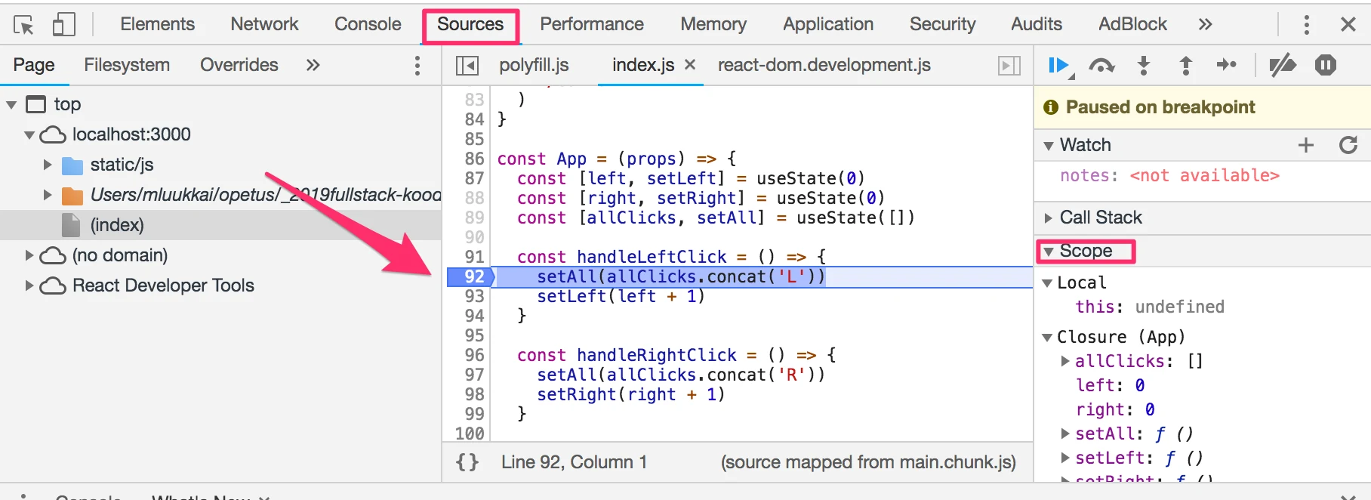Refresh the watch expressions
The width and height of the screenshot is (1371, 500).
[x=1348, y=145]
